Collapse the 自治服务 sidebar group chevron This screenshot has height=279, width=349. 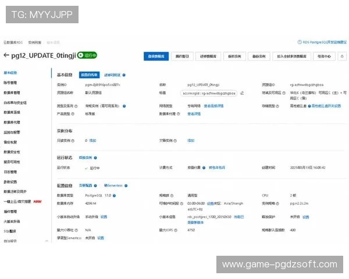47,241
